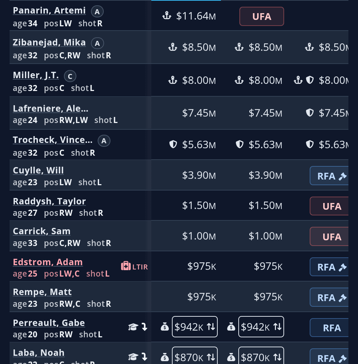Click the down-turn arrow on Laba's row
Viewport: 358px width, 364px height.
(145, 357)
